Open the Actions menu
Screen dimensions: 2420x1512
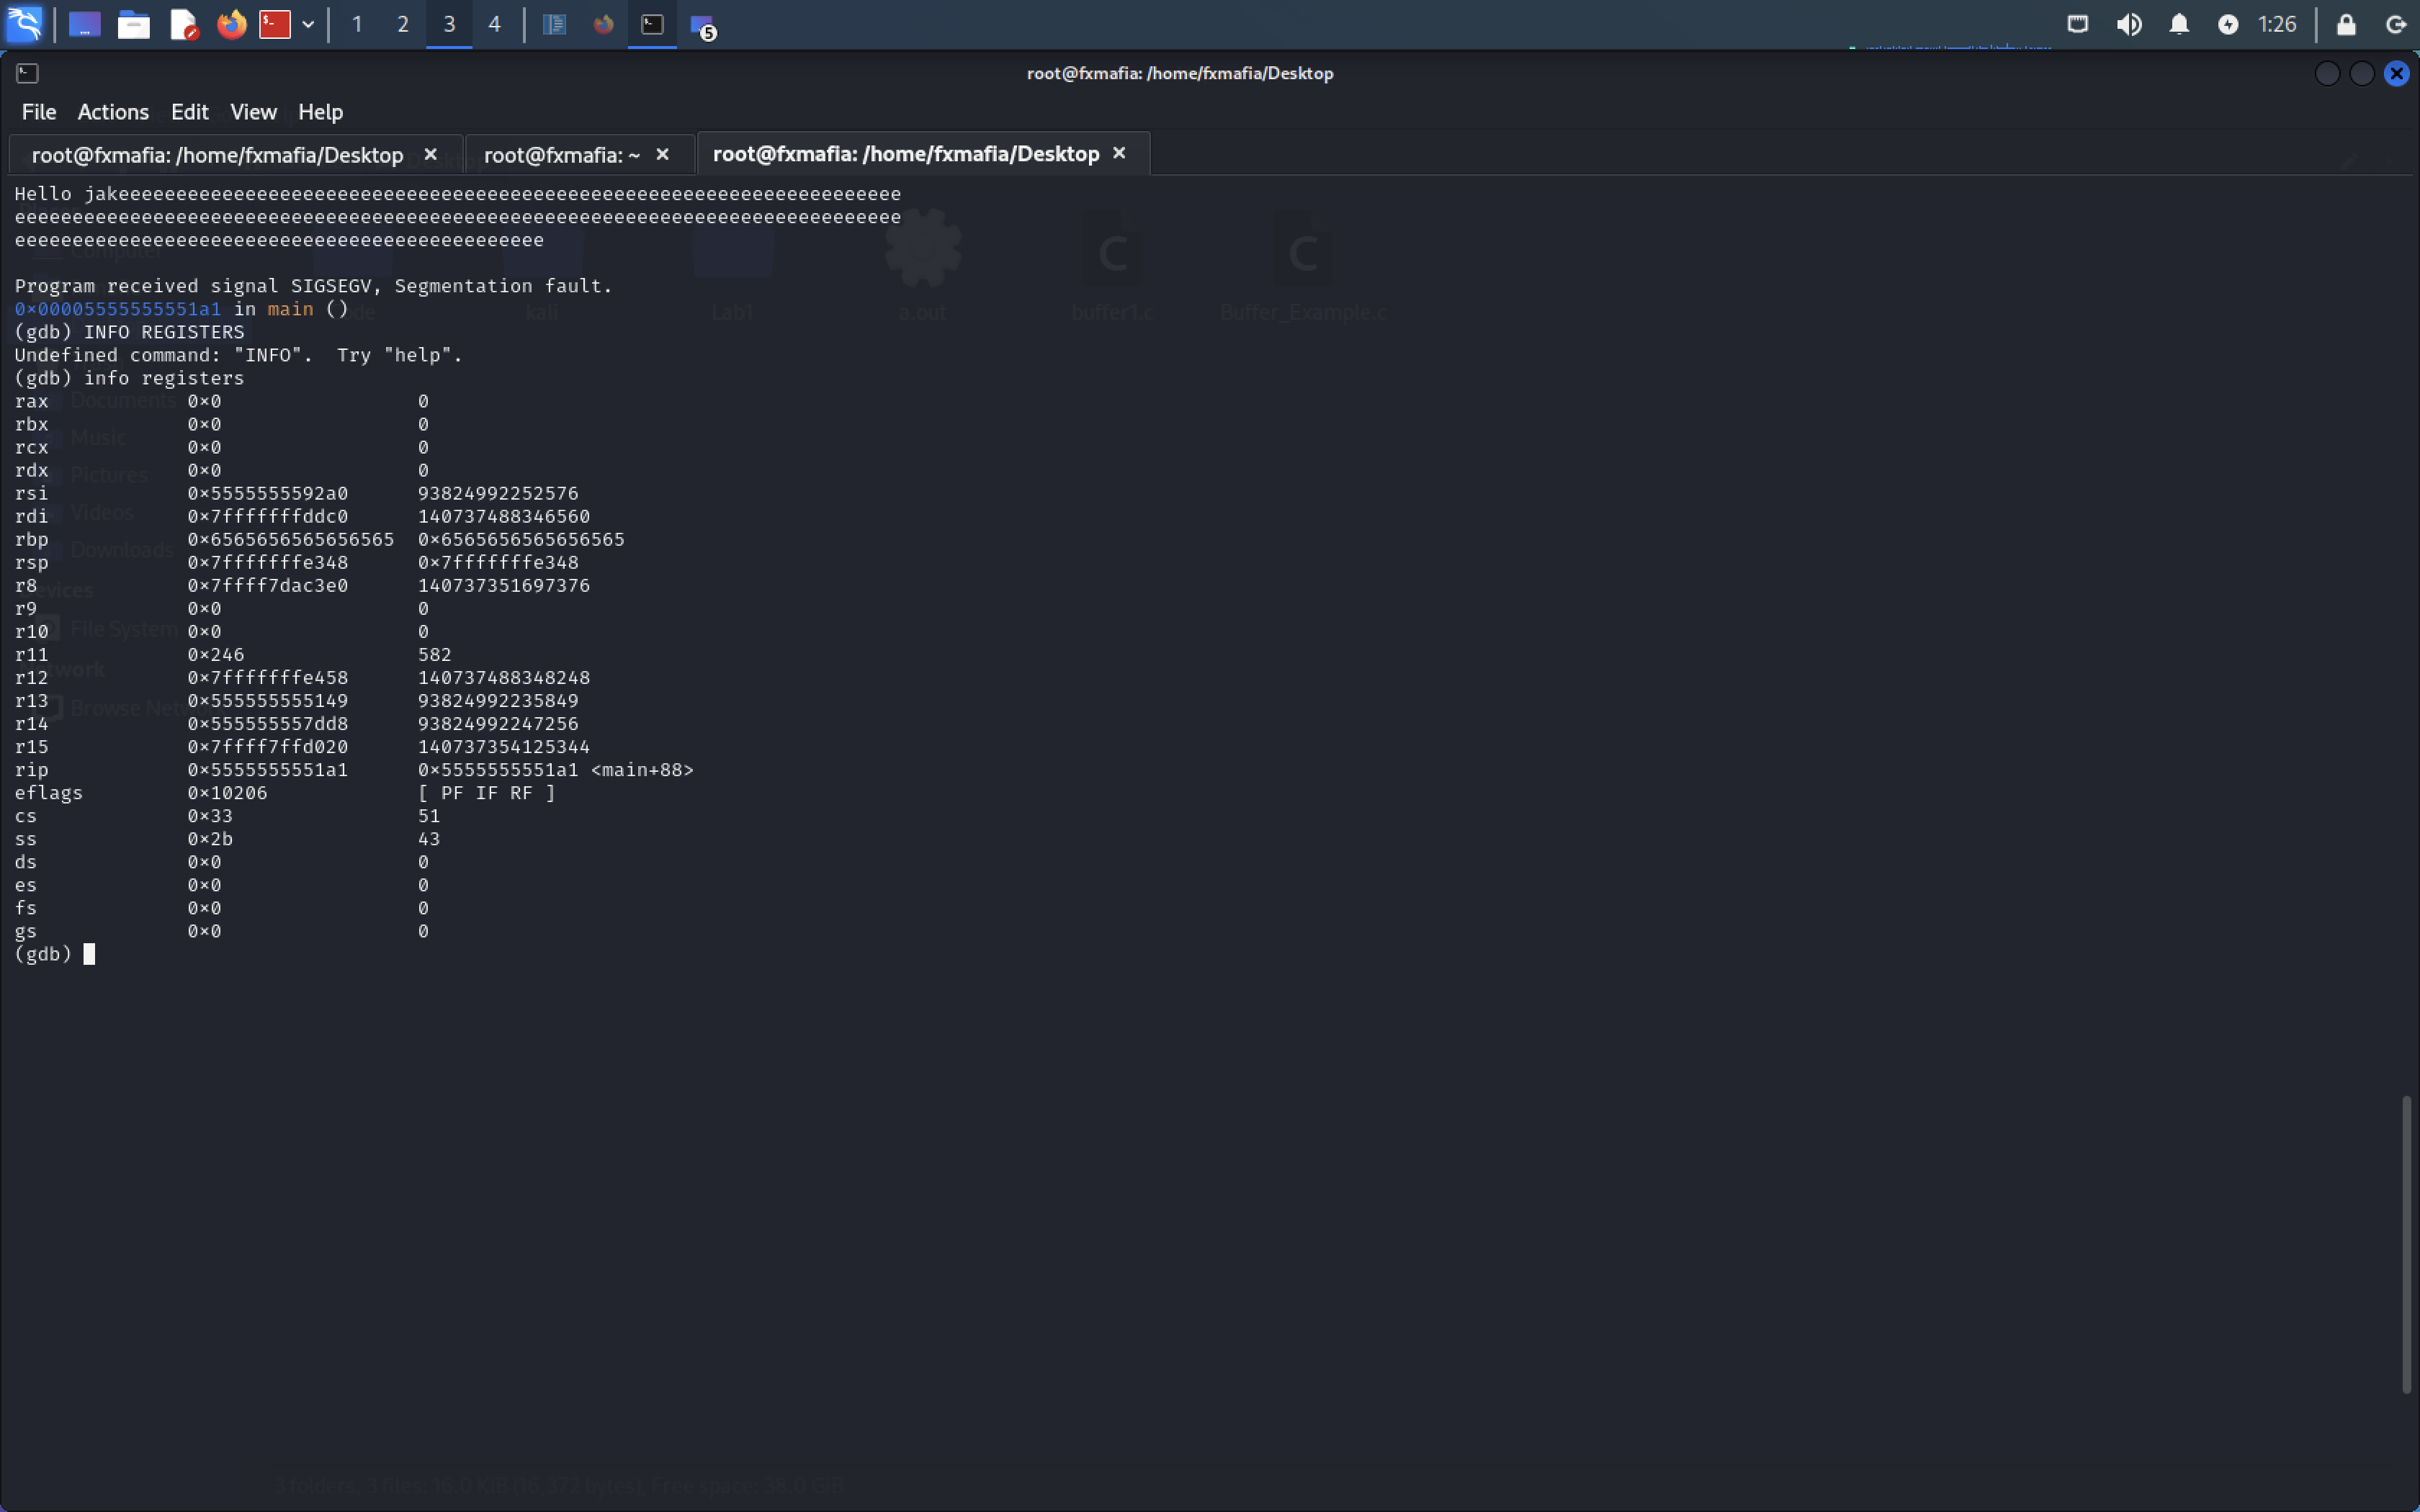pos(113,112)
